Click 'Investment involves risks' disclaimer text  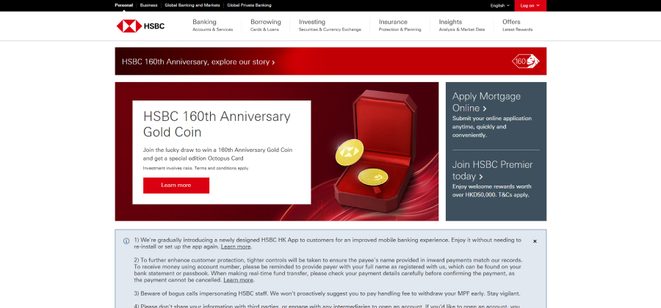(196, 168)
